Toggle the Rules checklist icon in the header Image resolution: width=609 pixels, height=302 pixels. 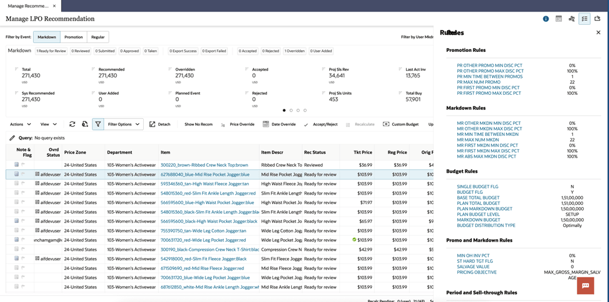584,19
